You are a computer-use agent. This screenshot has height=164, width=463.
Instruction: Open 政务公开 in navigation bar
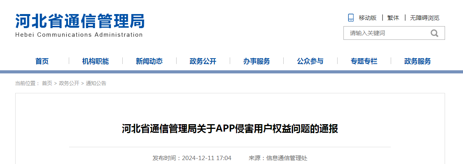click(x=203, y=61)
